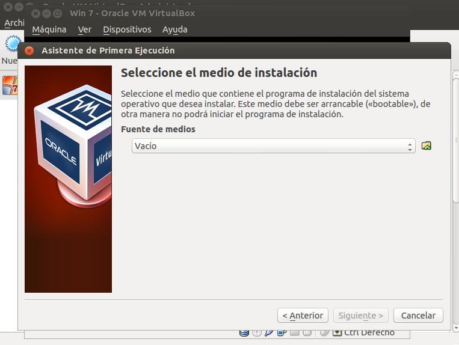Open the Dispositivos menu
The width and height of the screenshot is (459, 345).
pyautogui.click(x=127, y=29)
